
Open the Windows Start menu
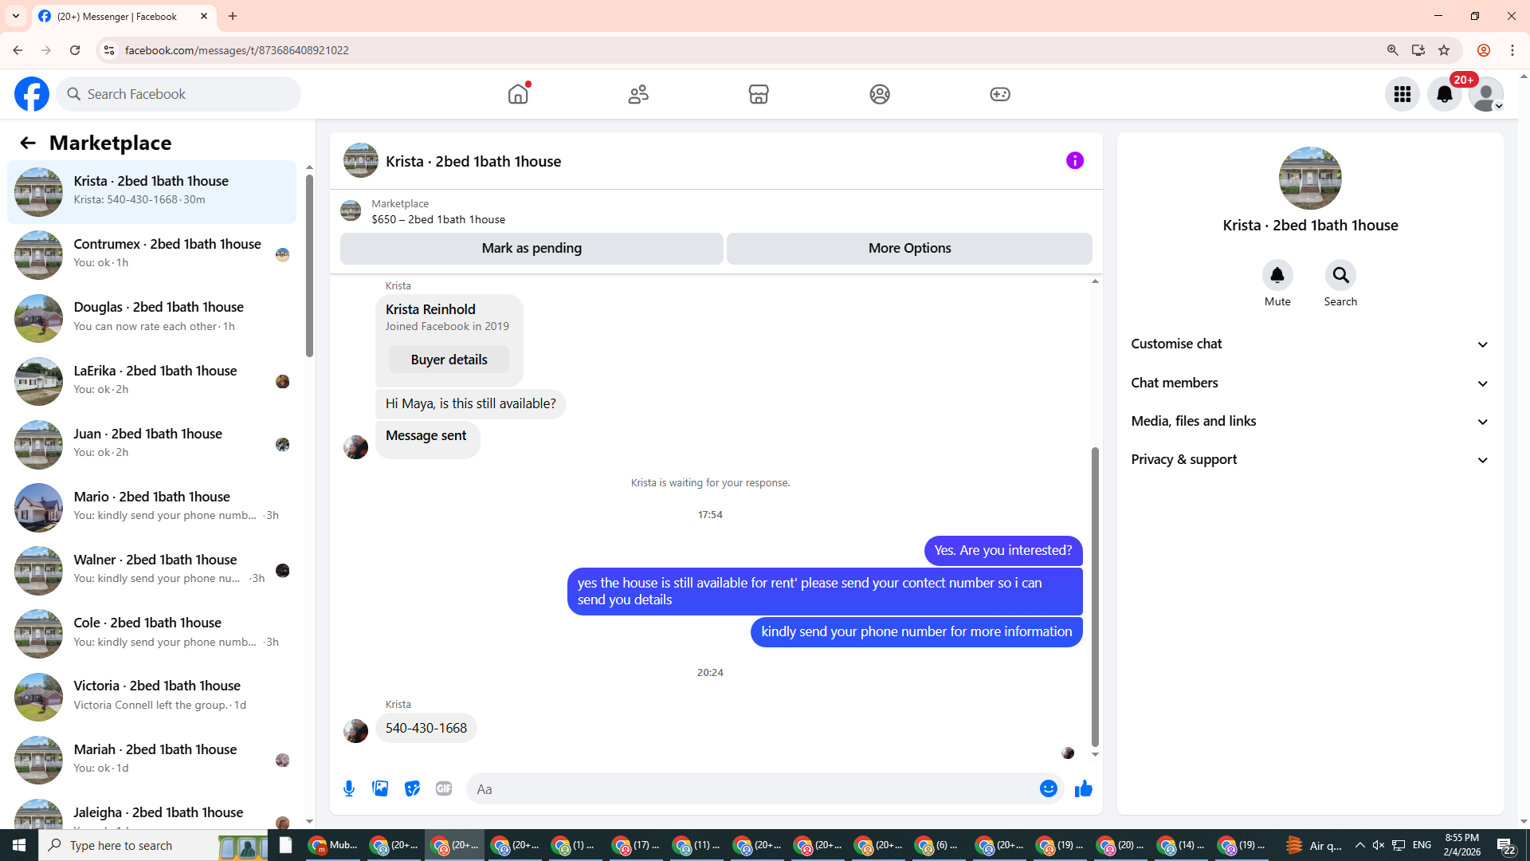pos(19,845)
